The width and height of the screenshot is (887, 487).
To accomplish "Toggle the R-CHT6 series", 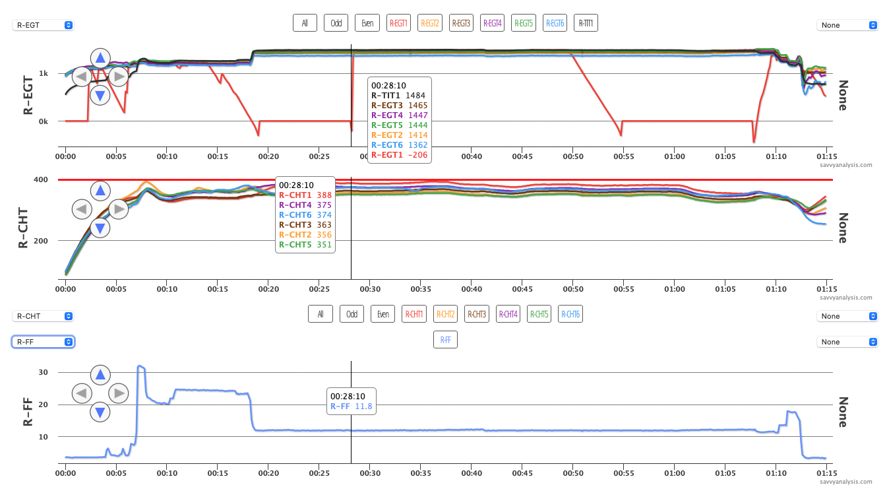I will 570,314.
